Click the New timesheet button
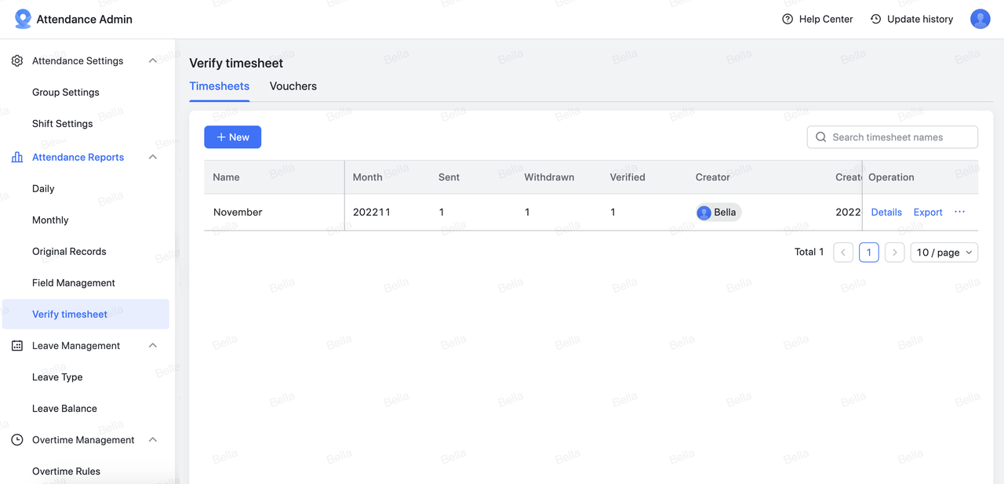Screen dimensions: 1004x484 tap(232, 137)
